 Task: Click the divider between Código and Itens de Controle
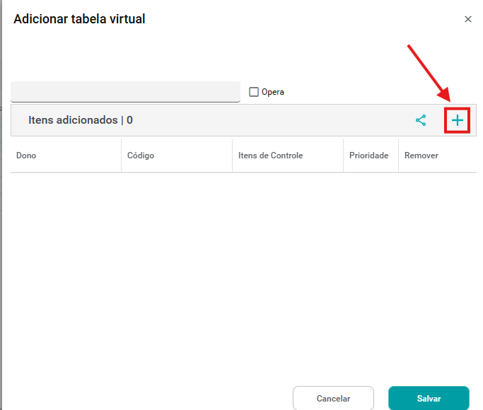tap(232, 156)
